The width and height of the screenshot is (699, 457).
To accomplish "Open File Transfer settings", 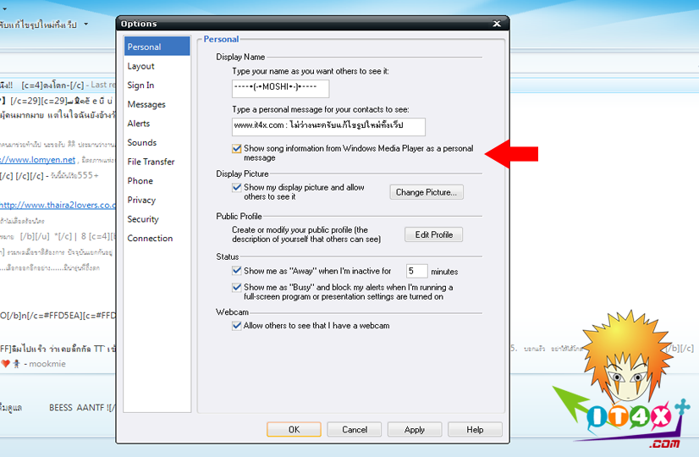I will [151, 162].
